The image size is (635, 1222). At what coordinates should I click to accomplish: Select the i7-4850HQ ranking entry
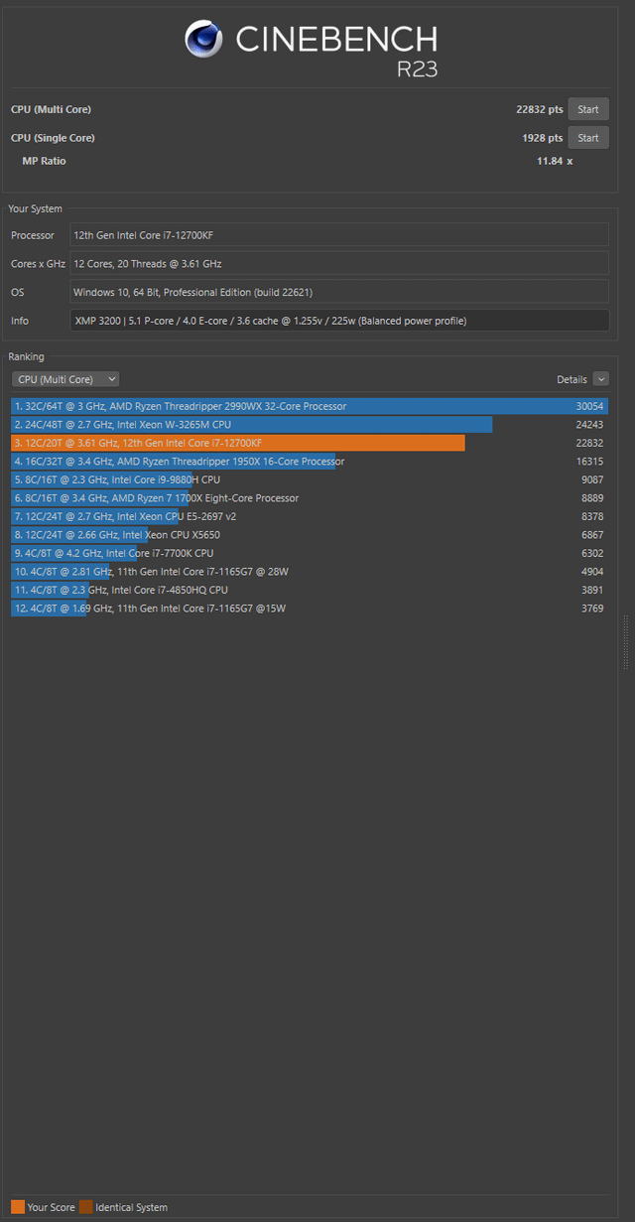[x=310, y=590]
